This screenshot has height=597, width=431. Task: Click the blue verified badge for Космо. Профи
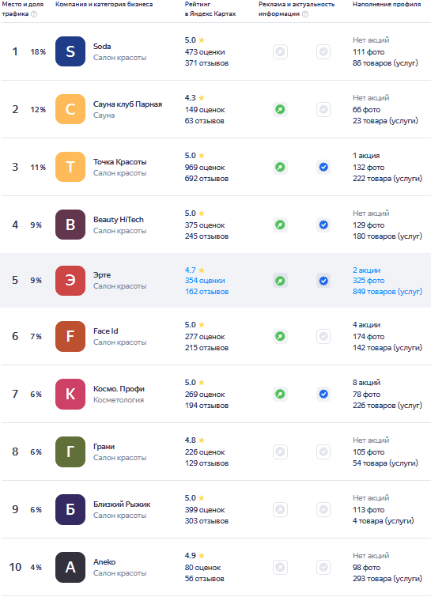(323, 394)
